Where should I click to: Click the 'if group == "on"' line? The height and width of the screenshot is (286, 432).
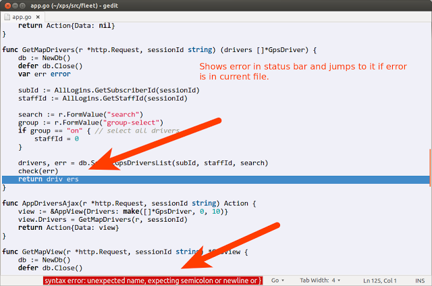tap(99, 131)
